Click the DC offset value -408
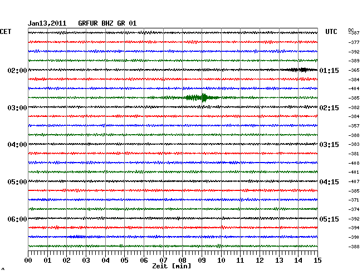The width and height of the screenshot is (362, 275). click(354, 163)
